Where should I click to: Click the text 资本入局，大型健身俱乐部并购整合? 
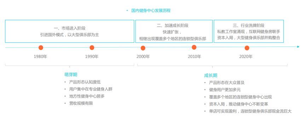(x=249, y=38)
